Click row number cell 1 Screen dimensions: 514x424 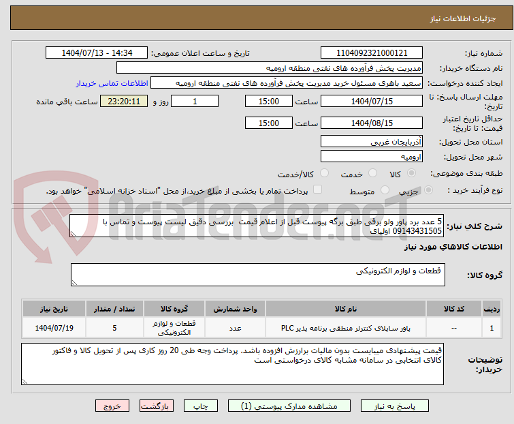[492, 327]
